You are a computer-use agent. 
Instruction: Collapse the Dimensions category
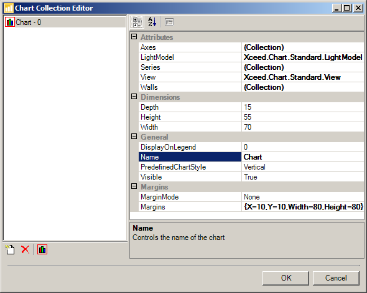tap(134, 97)
